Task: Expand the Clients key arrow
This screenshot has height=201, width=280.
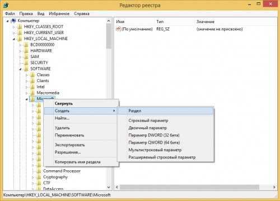Action: coord(26,81)
